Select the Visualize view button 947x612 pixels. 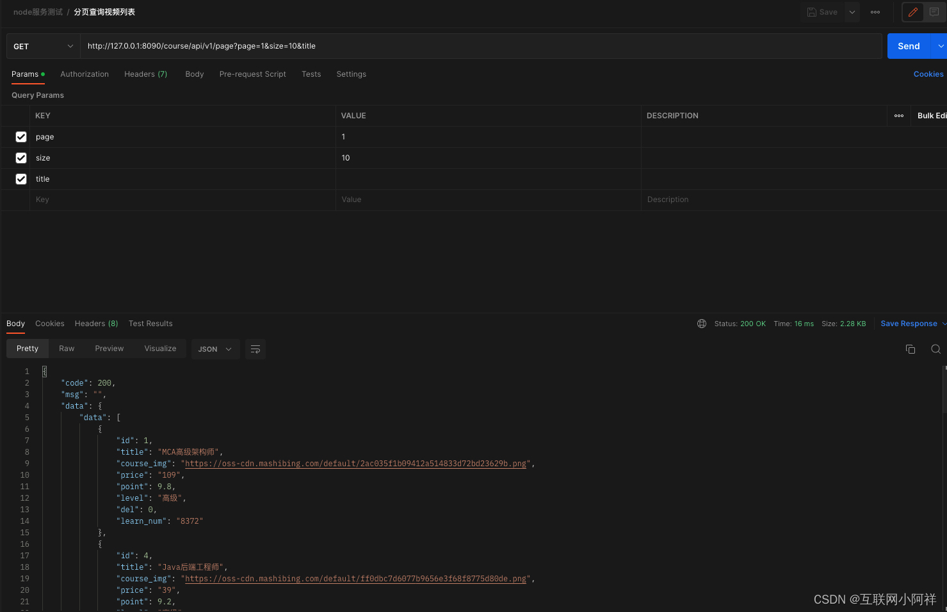pos(160,349)
